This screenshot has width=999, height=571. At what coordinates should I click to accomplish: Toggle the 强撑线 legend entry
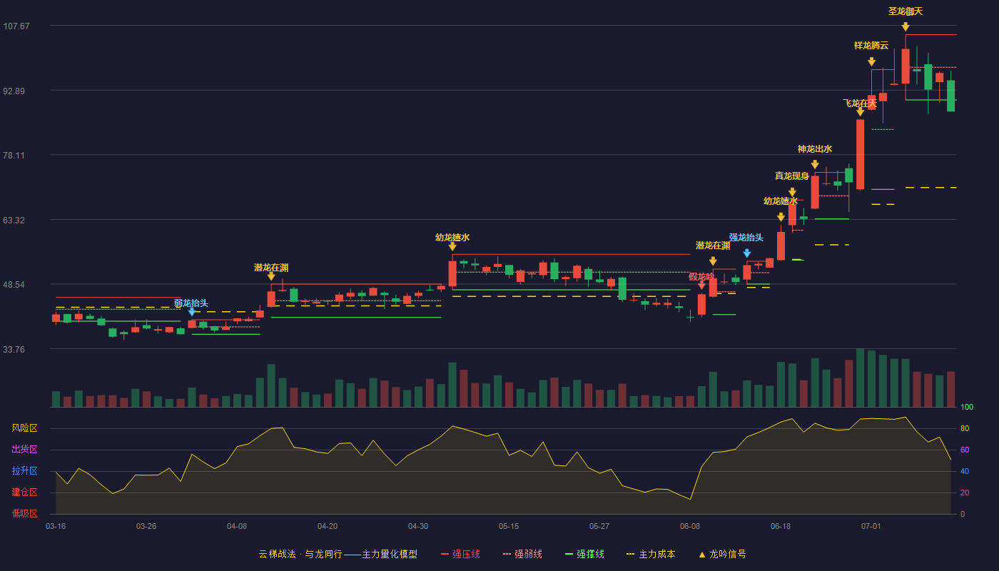584,554
